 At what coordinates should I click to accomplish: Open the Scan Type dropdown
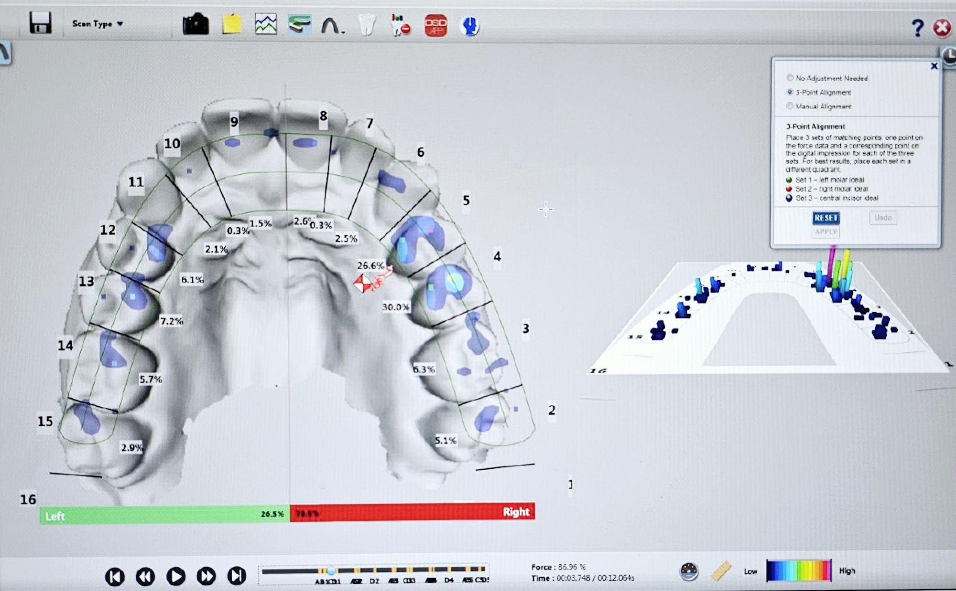tap(98, 24)
